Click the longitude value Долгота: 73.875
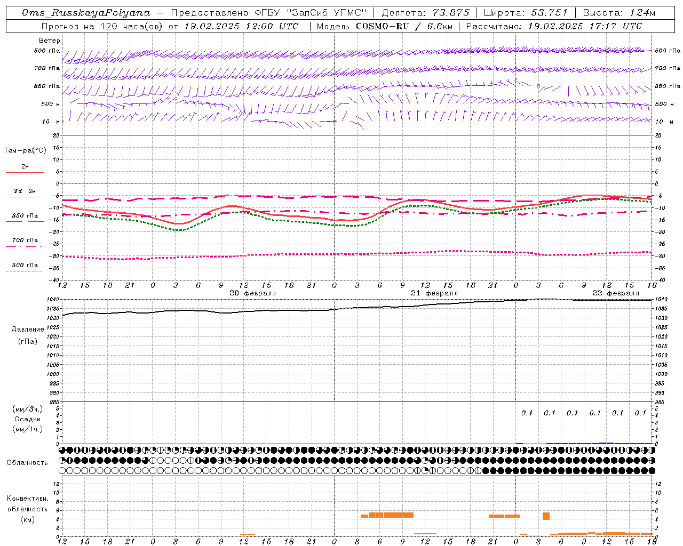Image resolution: width=683 pixels, height=546 pixels. point(426,13)
